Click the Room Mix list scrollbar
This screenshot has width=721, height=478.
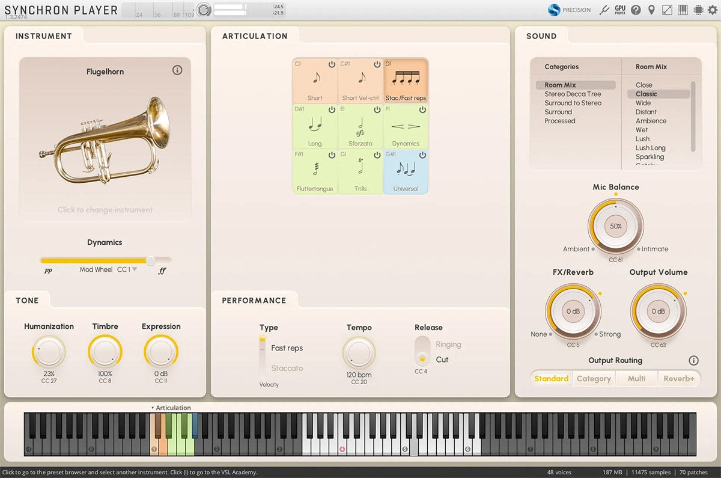pos(693,115)
